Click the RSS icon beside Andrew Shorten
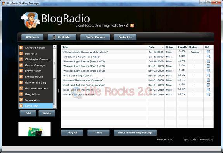 coord(21,48)
